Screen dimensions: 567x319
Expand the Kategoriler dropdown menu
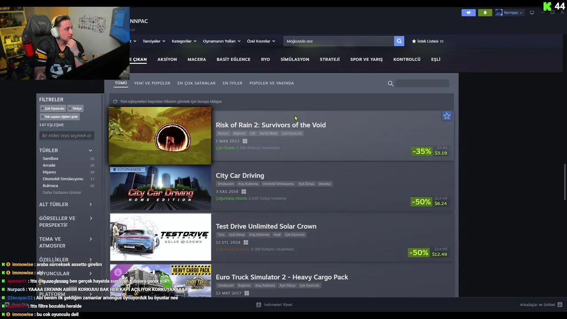184,41
